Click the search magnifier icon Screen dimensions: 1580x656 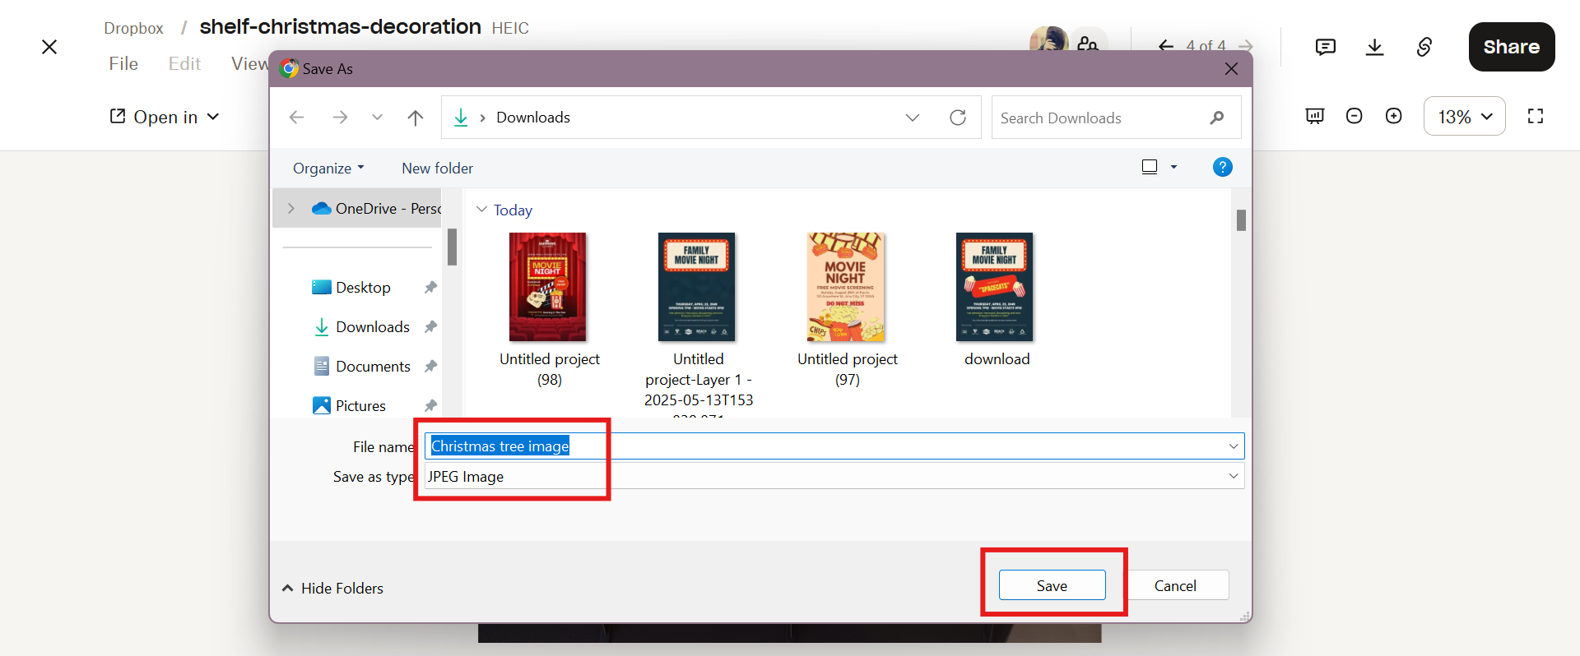tap(1217, 118)
